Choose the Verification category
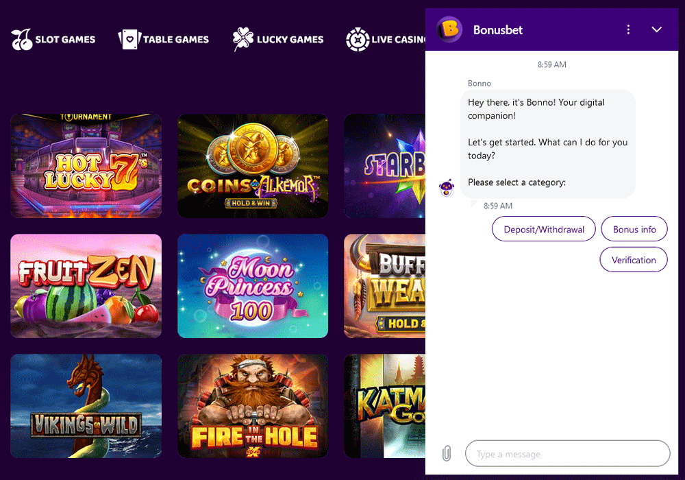Screen dimensions: 685x480 pyautogui.click(x=634, y=260)
